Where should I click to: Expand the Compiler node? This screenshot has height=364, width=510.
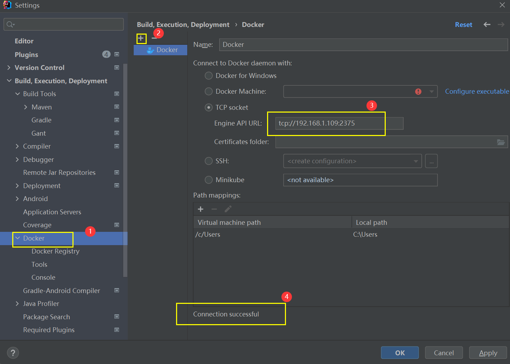[17, 146]
